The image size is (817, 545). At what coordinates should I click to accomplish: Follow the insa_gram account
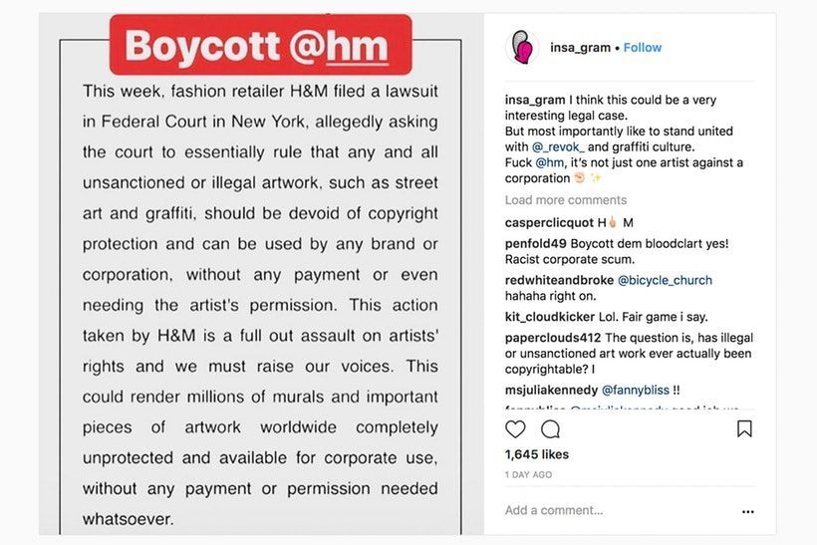[643, 47]
